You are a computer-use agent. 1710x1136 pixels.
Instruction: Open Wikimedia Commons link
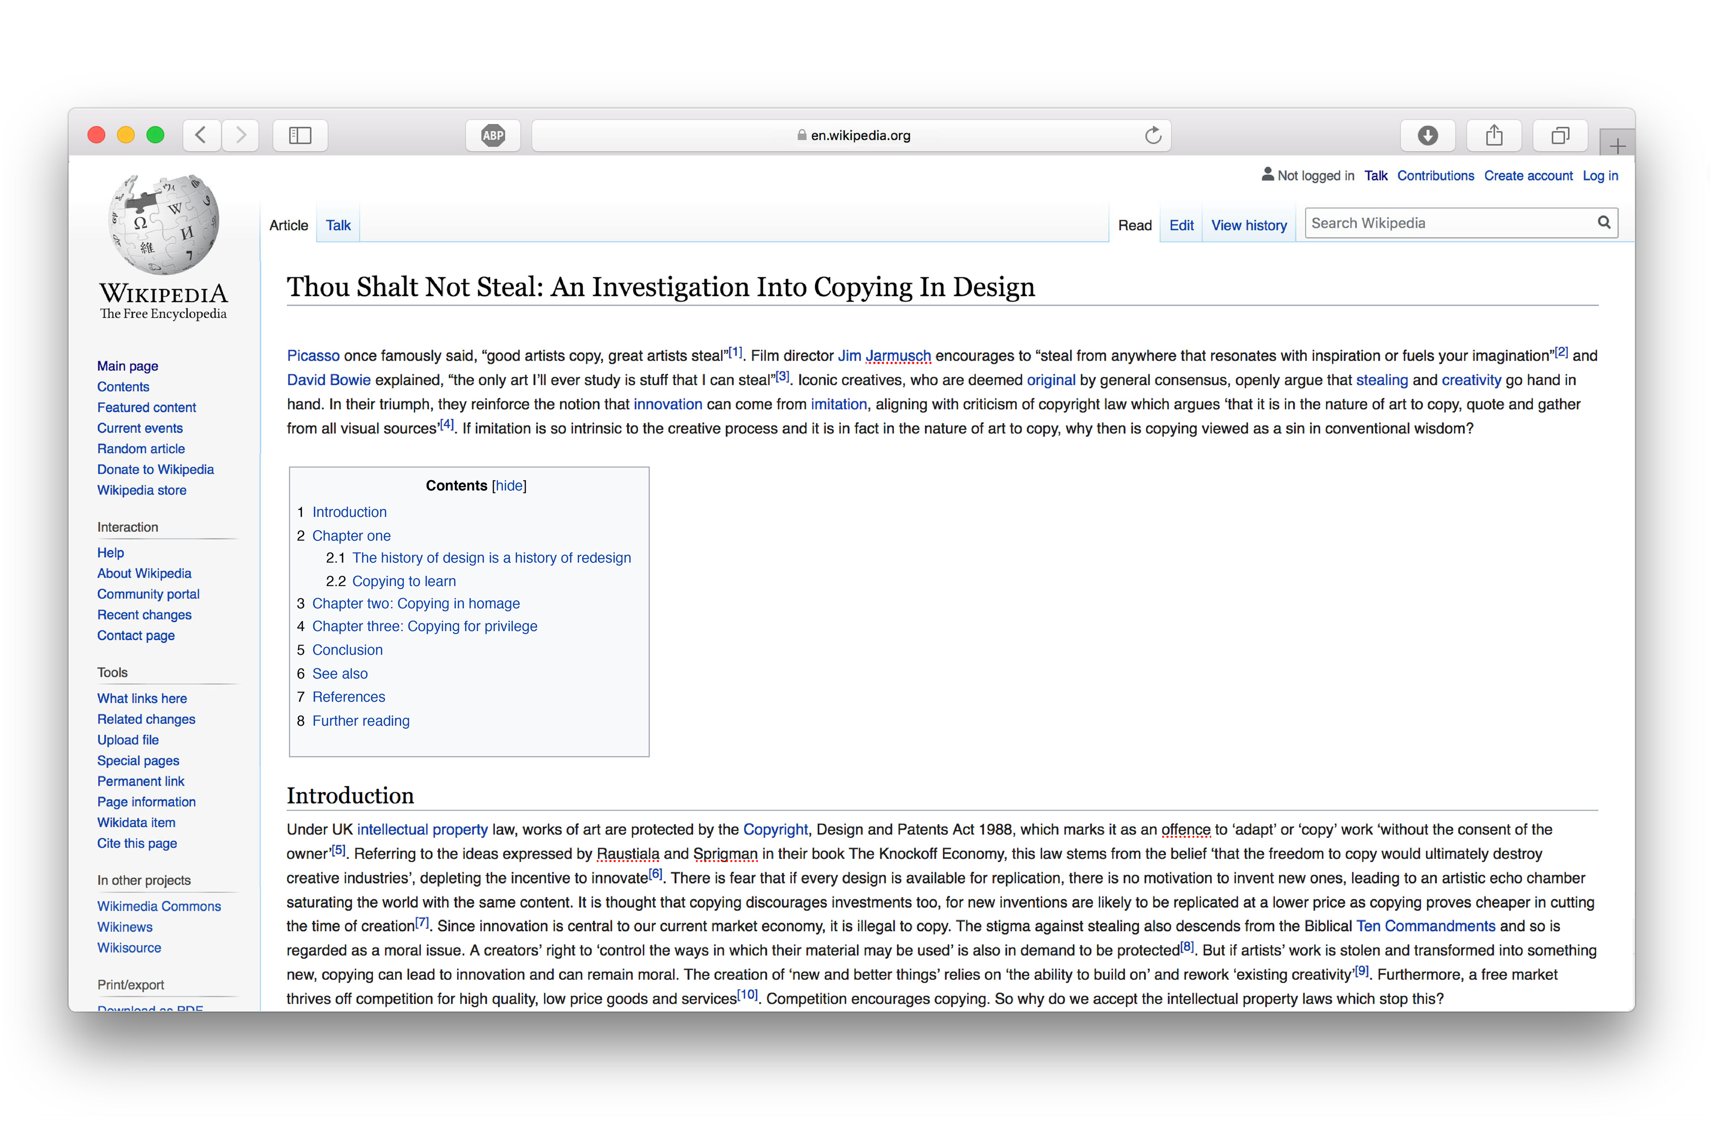coord(159,906)
